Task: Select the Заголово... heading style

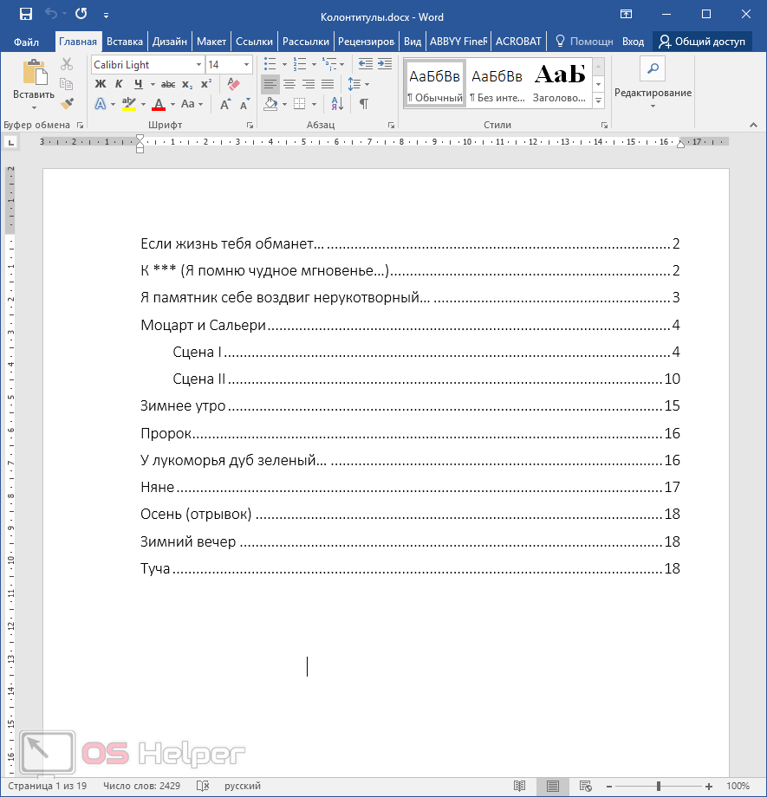Action: pos(560,83)
